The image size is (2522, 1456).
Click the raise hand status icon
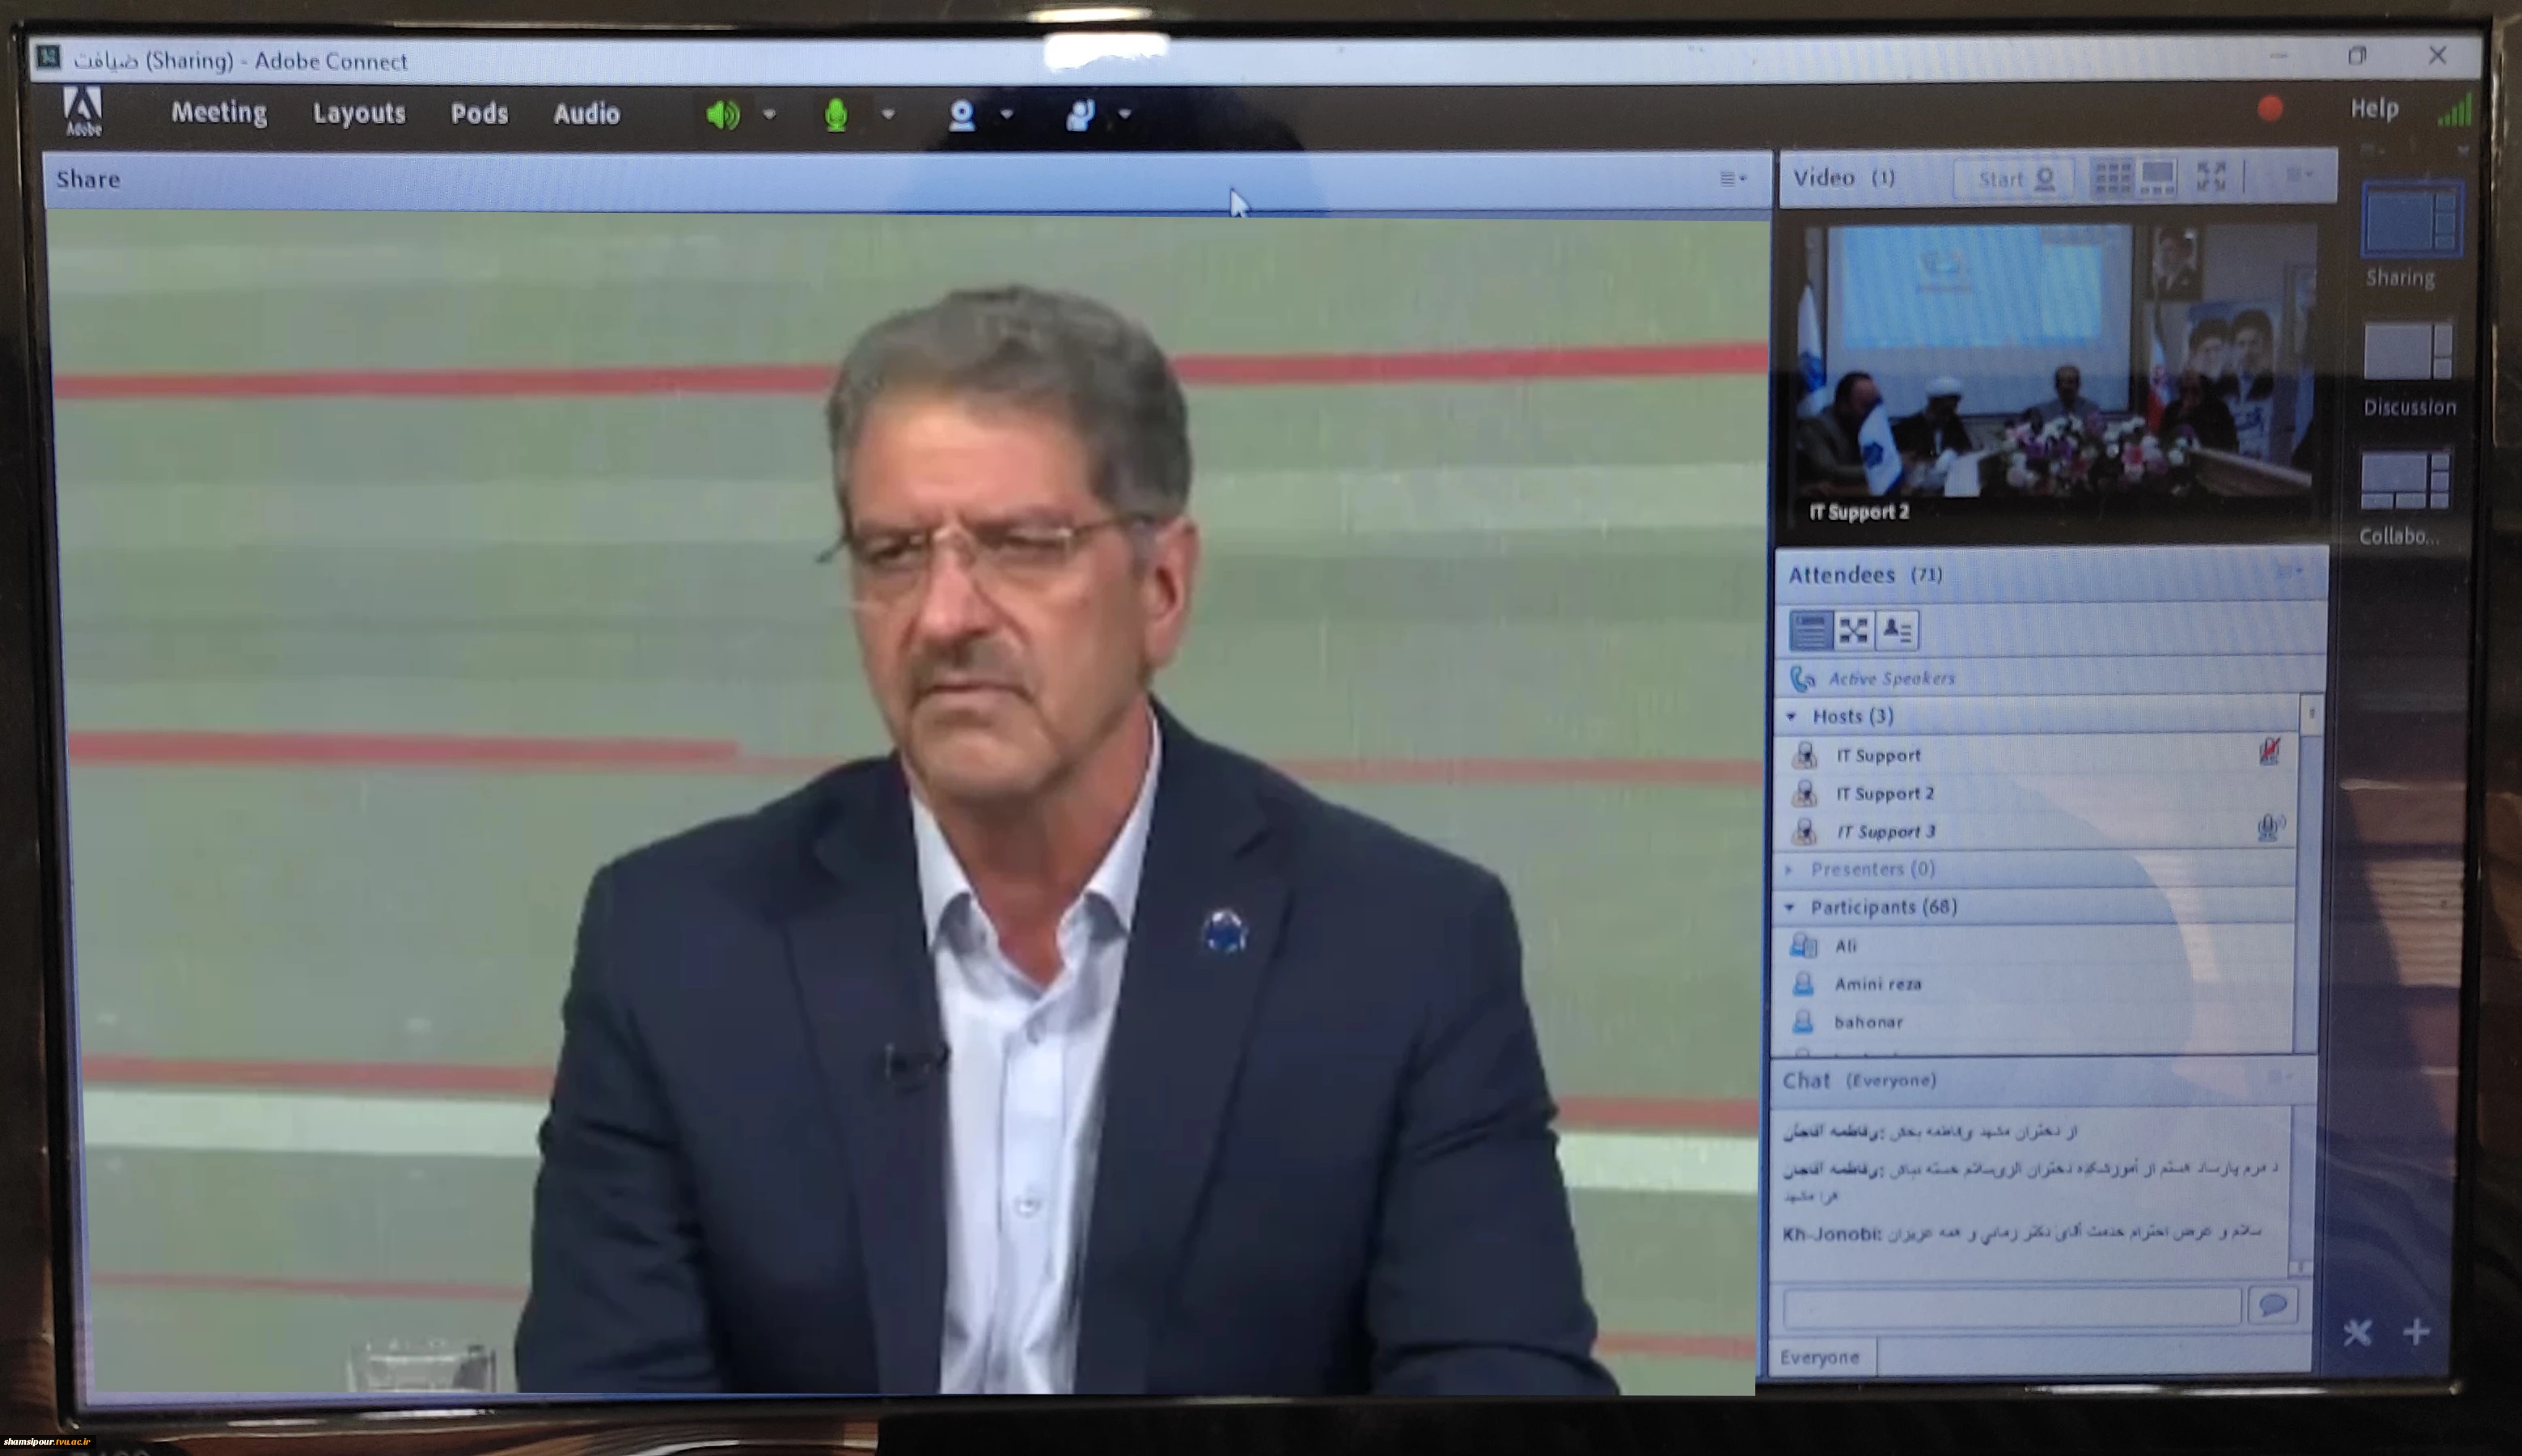point(1079,115)
